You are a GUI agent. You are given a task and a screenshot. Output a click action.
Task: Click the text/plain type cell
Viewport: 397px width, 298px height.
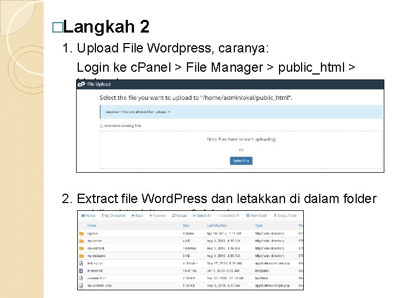[x=262, y=271]
